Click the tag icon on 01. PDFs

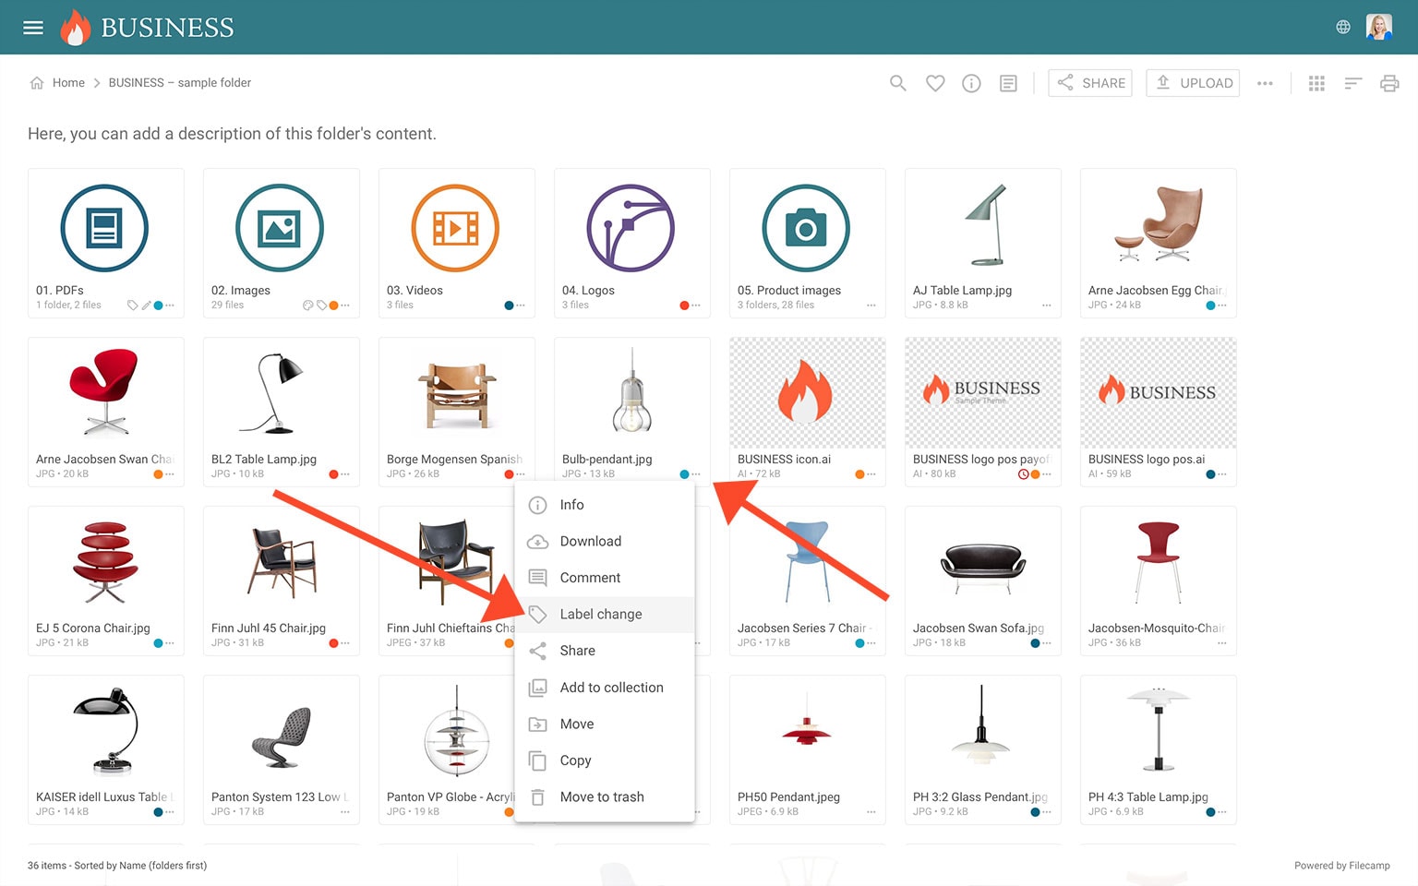coord(133,305)
